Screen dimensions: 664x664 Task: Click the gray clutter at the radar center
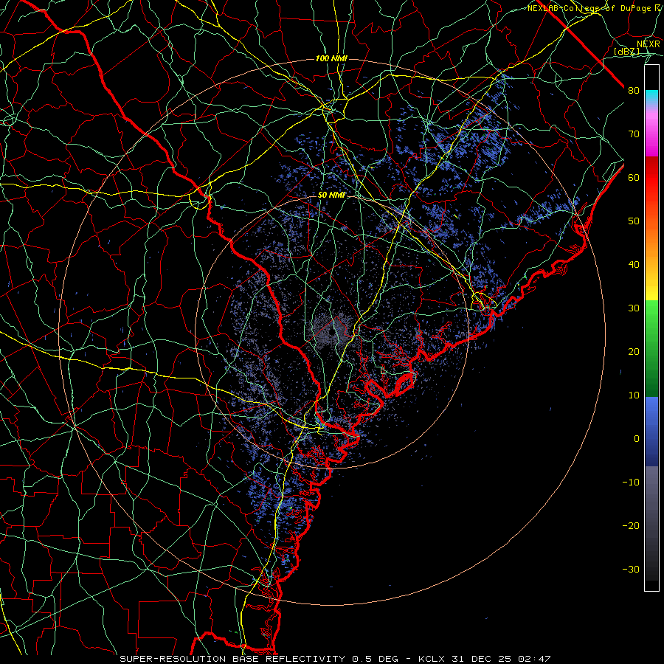(x=333, y=333)
